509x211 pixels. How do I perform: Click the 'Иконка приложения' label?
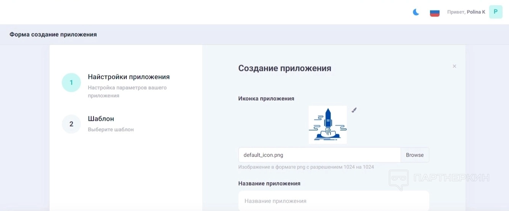point(266,99)
